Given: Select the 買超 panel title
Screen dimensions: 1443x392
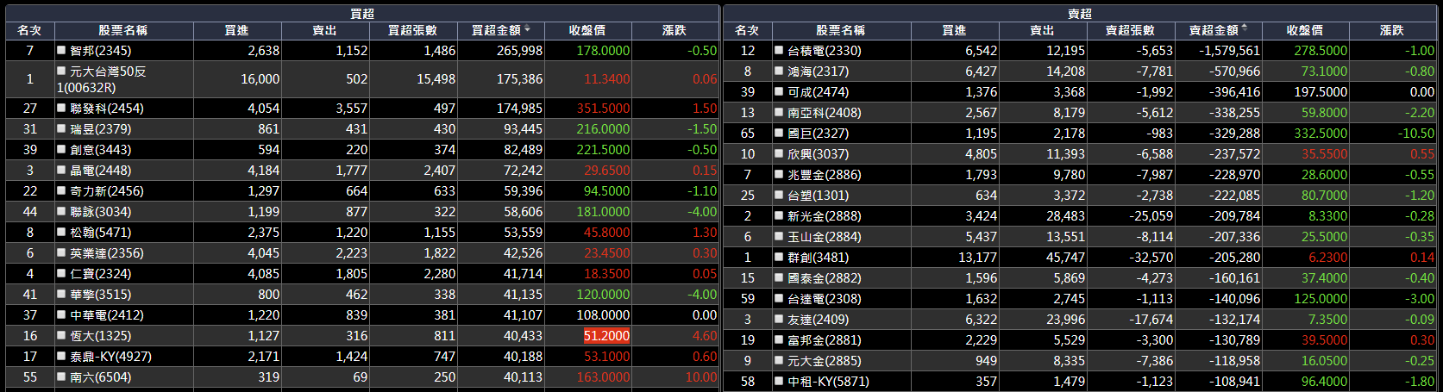Looking at the screenshot, I should [x=362, y=13].
